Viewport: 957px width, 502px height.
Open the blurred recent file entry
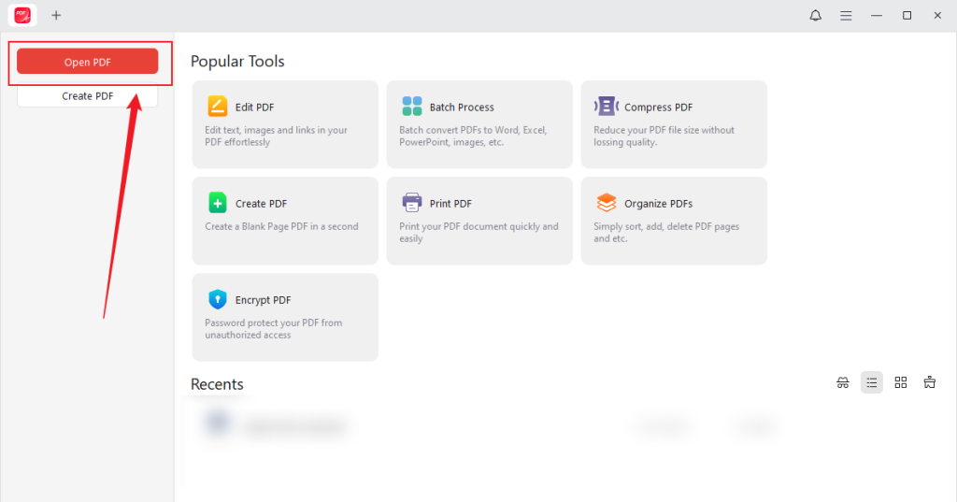tap(294, 427)
